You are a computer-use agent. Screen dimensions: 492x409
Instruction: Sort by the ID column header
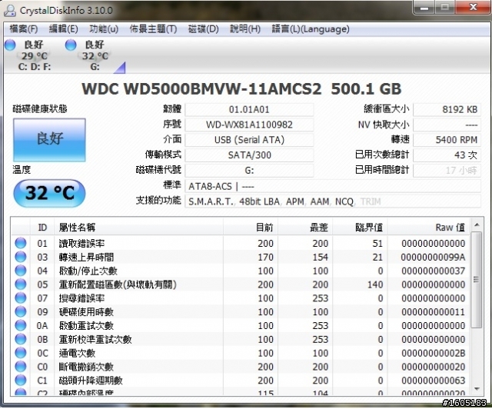[42, 228]
